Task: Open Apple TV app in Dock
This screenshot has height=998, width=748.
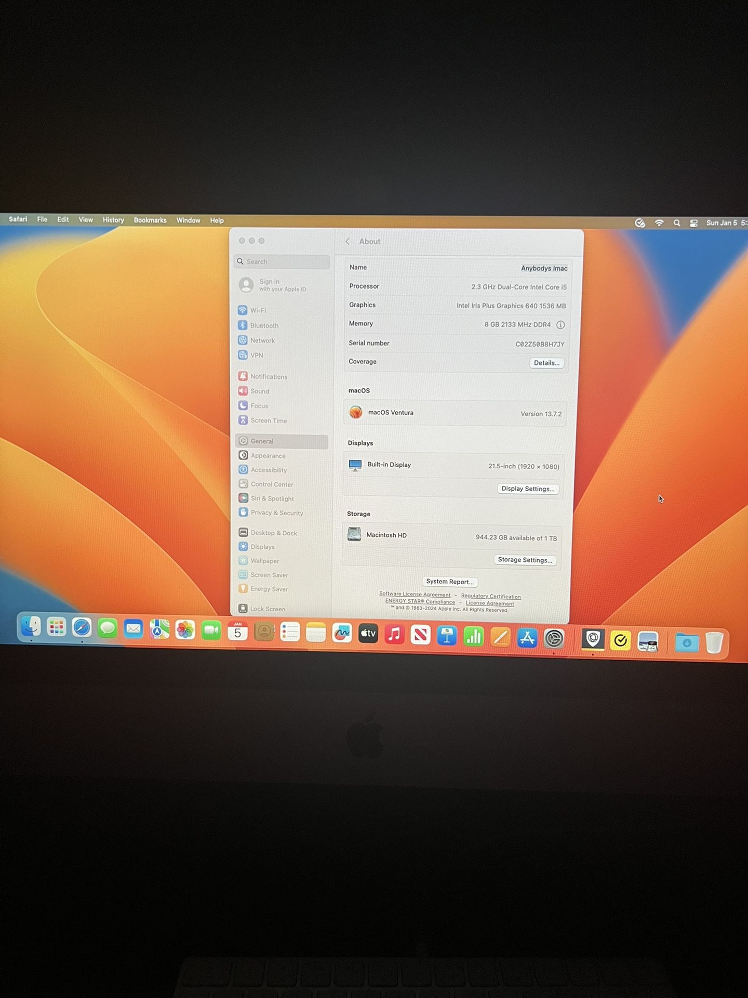Action: coord(368,634)
